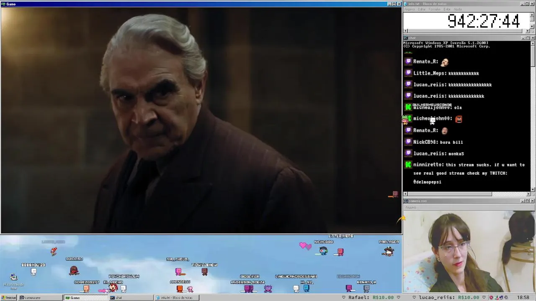
Task: Click Twitch badge next to Little_Meps
Action: (408, 73)
